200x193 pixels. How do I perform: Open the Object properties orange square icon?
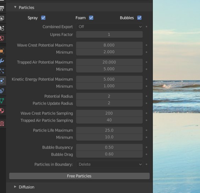[2, 51]
